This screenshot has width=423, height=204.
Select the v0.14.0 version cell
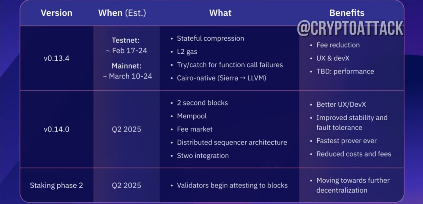(x=57, y=129)
